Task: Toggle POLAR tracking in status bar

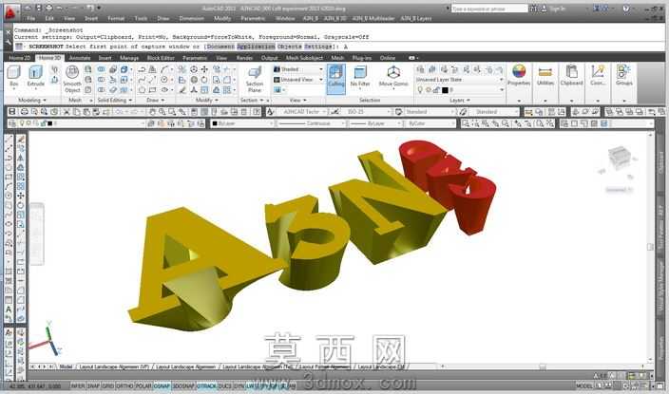Action: 143,385
